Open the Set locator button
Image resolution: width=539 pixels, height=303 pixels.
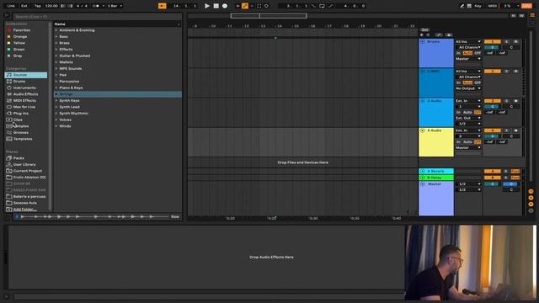click(x=424, y=30)
